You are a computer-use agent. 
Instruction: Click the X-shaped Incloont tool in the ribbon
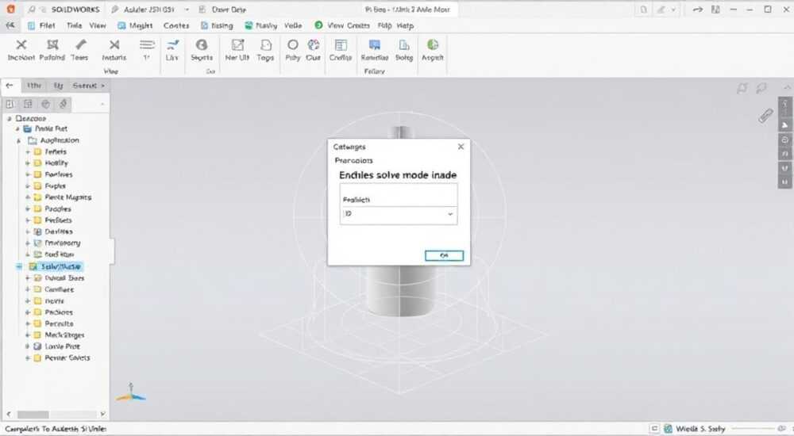coord(21,45)
